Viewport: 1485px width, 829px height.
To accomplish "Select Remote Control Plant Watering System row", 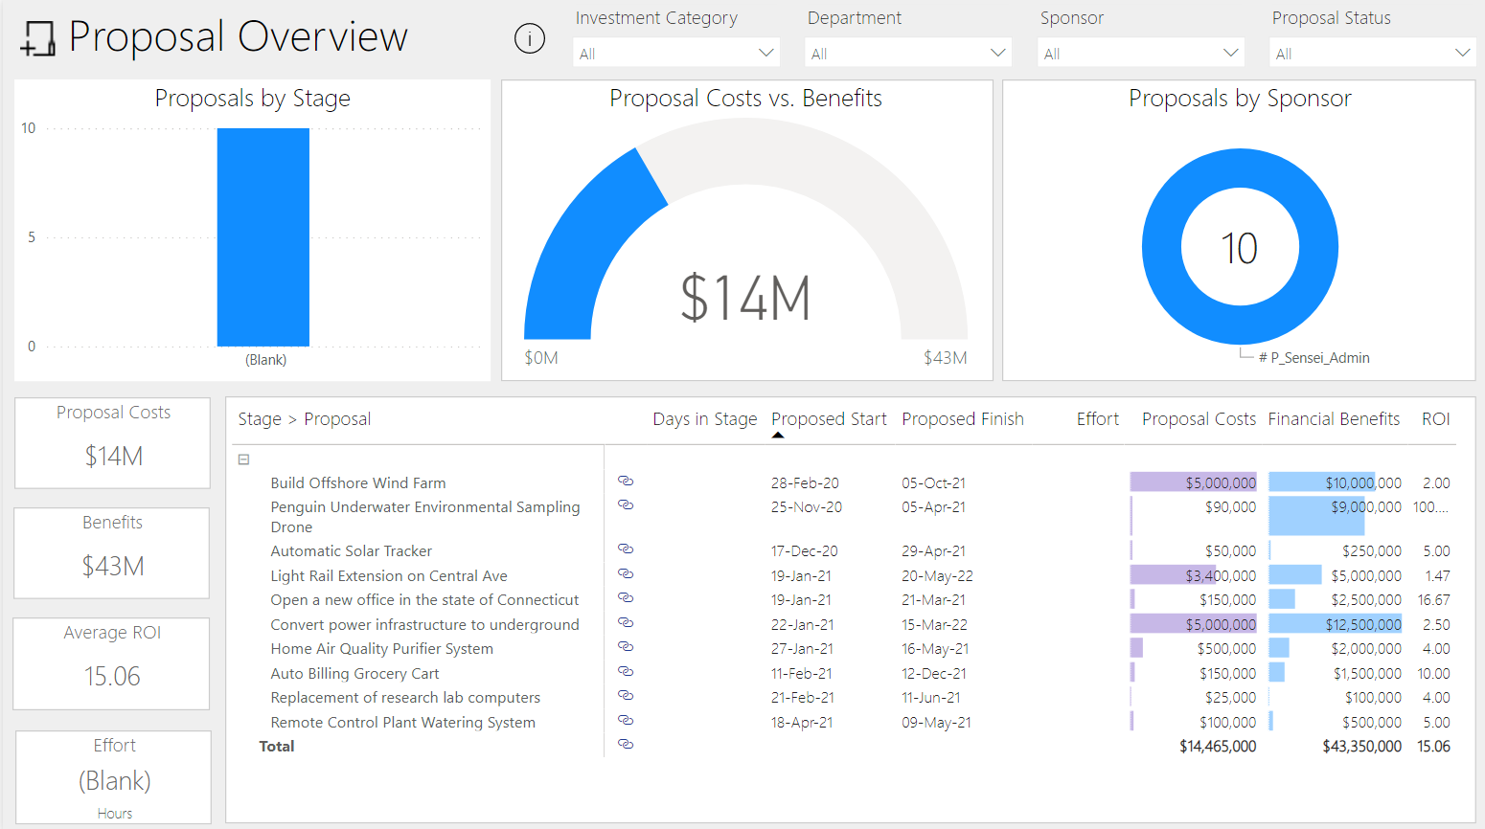I will [x=403, y=723].
